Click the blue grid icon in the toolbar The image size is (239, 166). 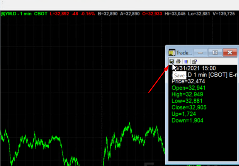[186, 62]
